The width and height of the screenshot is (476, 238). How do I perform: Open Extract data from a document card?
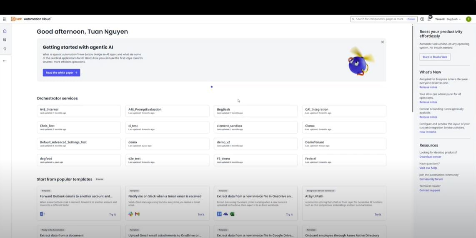tap(79, 232)
